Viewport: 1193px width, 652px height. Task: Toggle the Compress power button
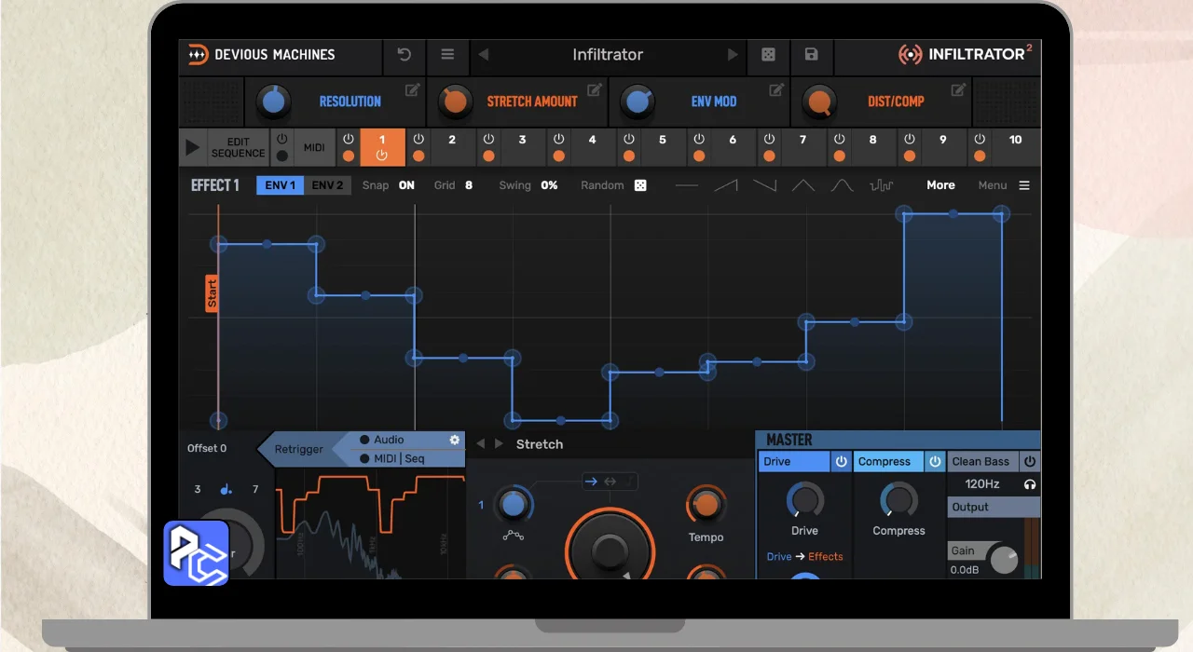935,462
